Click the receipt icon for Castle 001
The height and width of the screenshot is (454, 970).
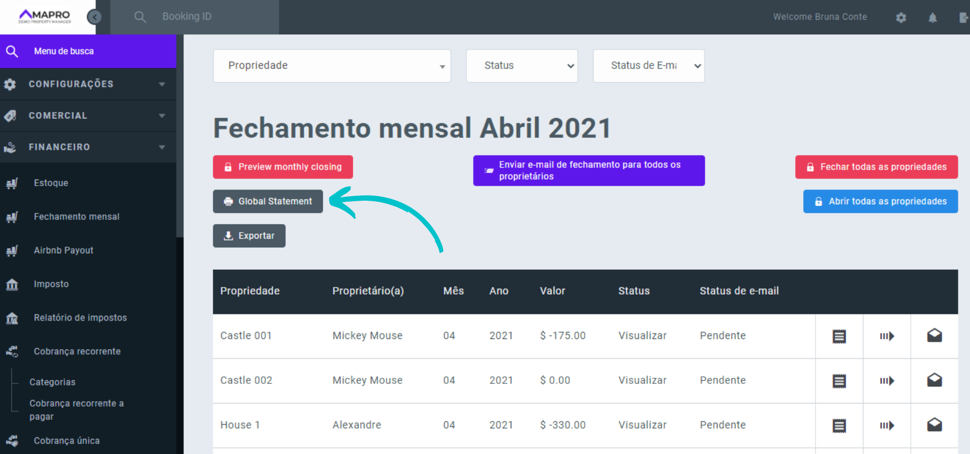click(839, 335)
